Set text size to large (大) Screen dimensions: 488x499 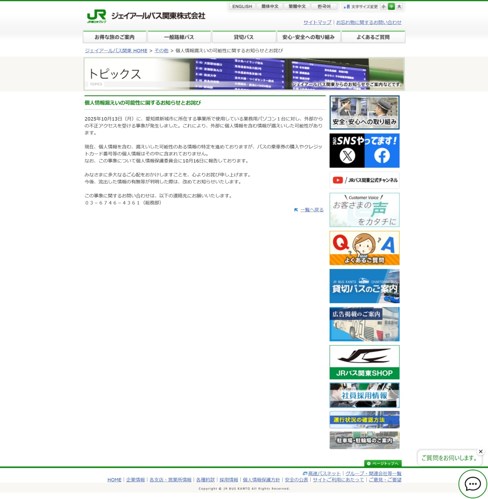click(x=399, y=7)
